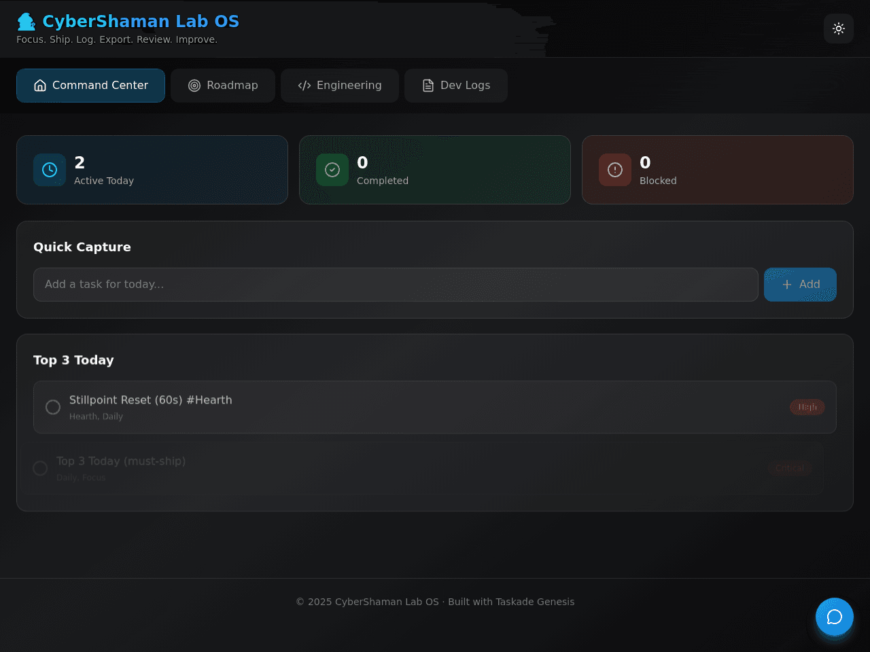The width and height of the screenshot is (870, 652).
Task: Click the 'Hearth, Daily' tags text
Action: click(x=96, y=416)
